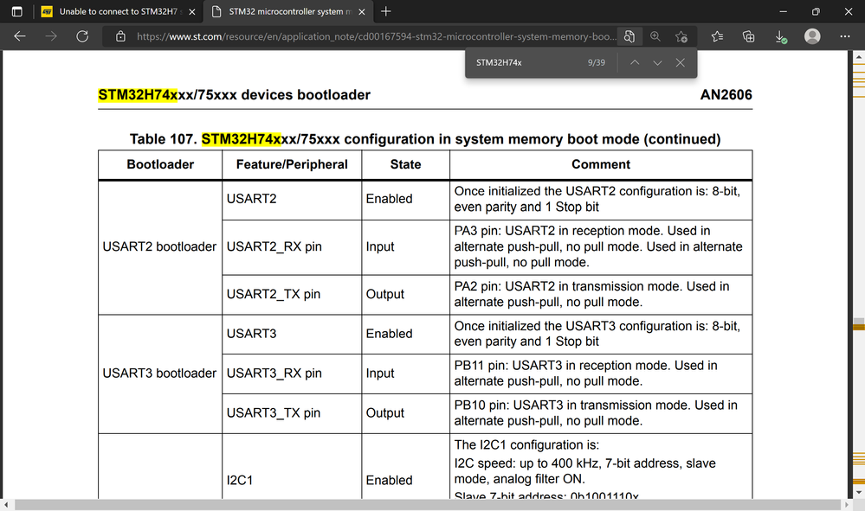The height and width of the screenshot is (511, 865).
Task: Click the 'State' column header
Action: 405,164
